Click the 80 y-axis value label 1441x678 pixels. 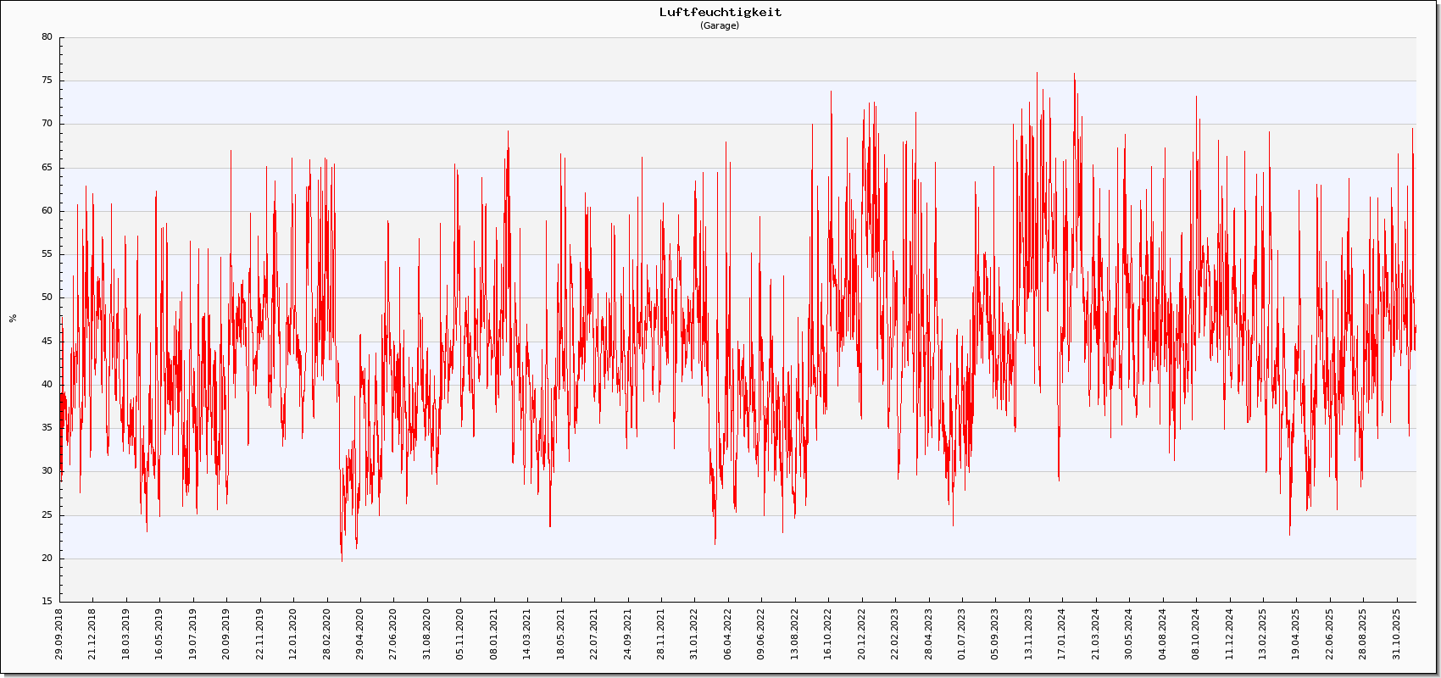click(x=47, y=37)
